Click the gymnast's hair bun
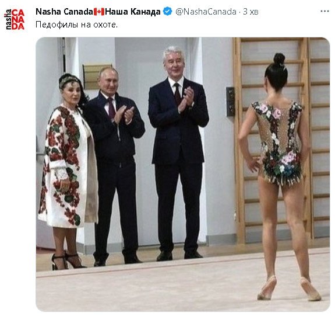 point(279,59)
